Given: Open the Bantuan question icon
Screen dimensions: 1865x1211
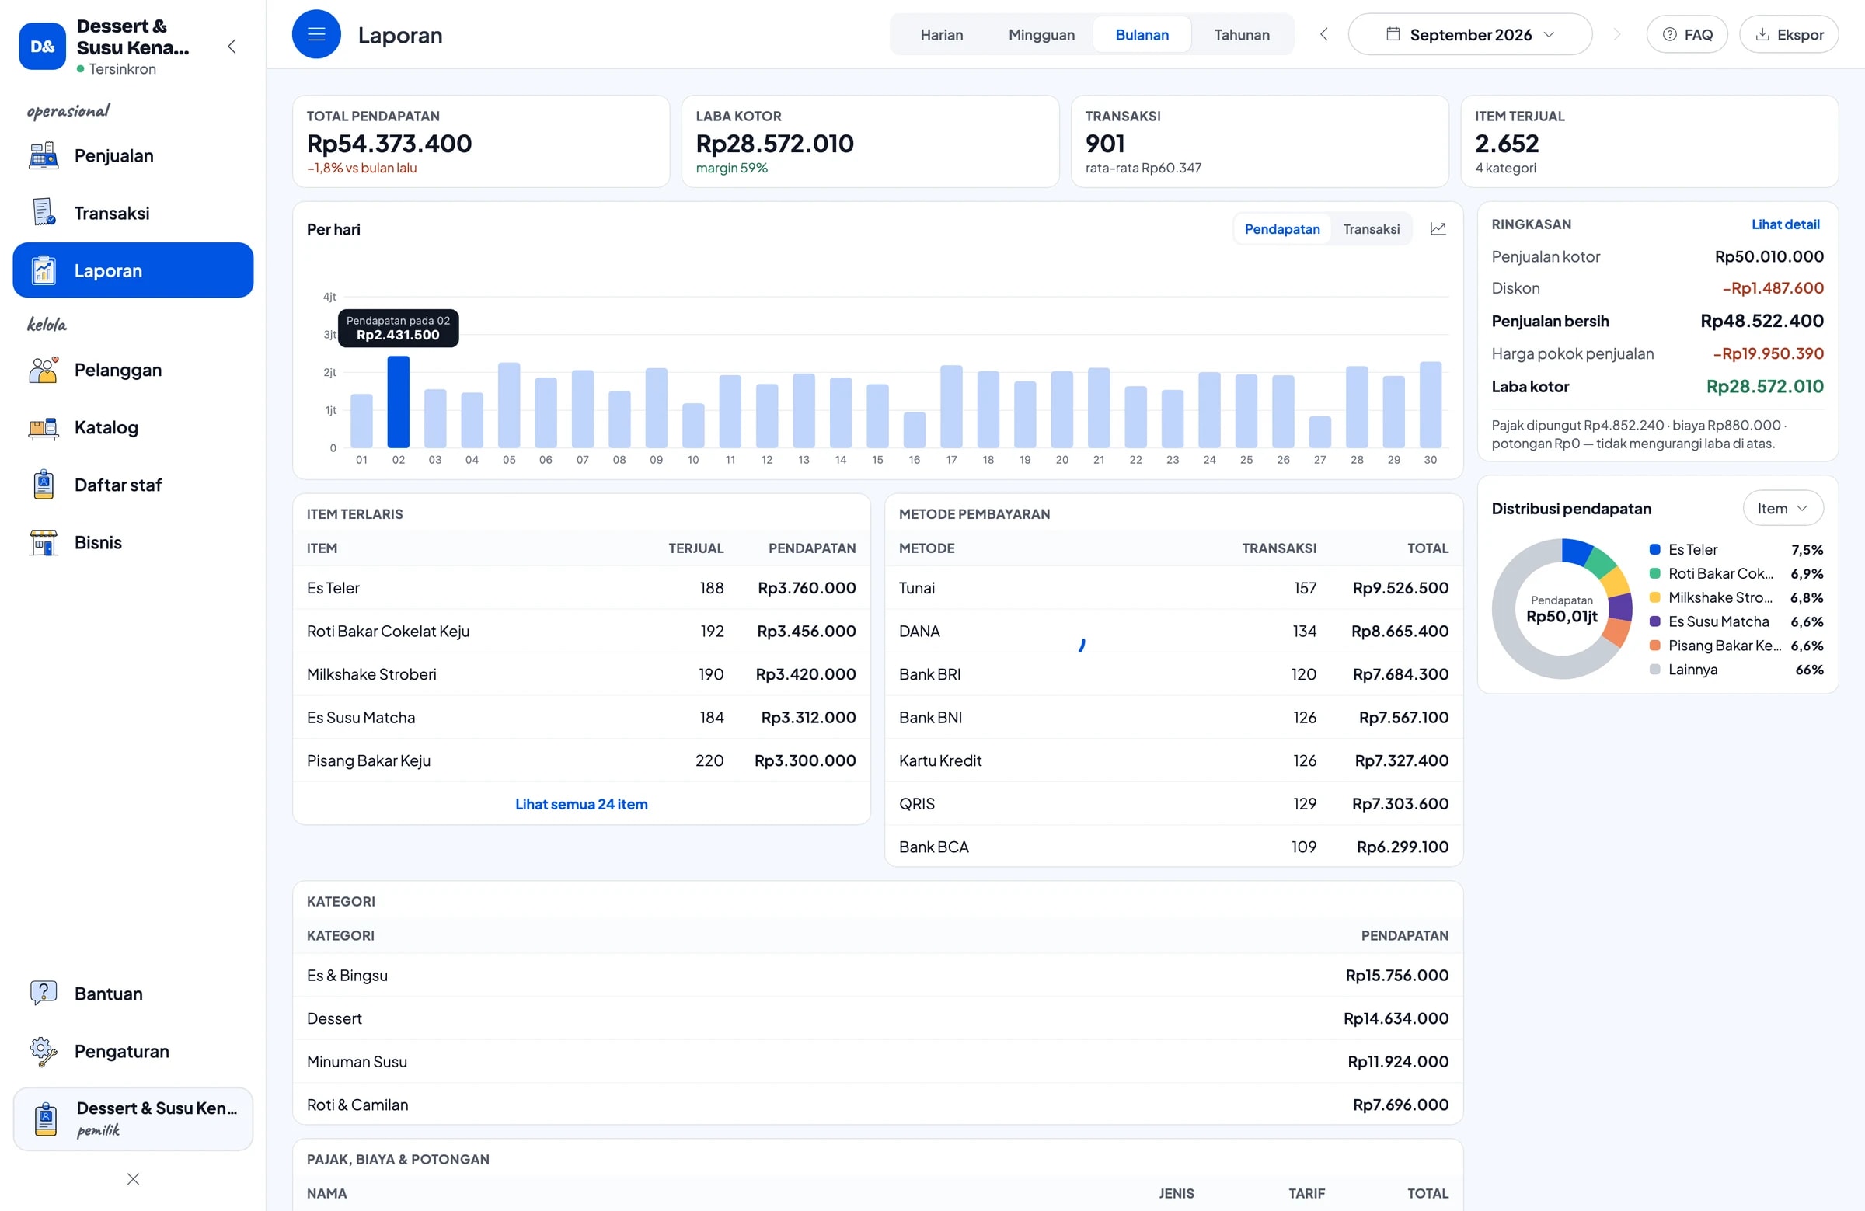Looking at the screenshot, I should 43,994.
